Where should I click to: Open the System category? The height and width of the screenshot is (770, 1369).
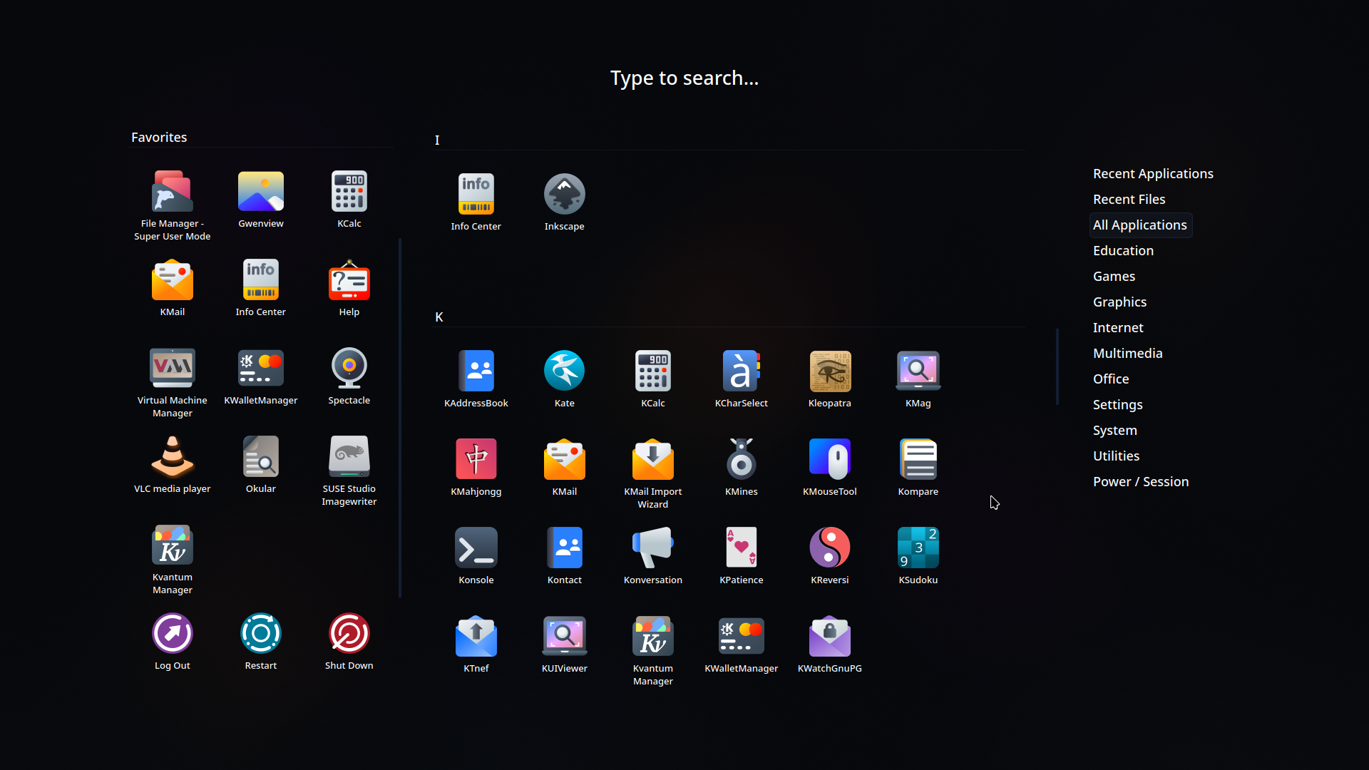pyautogui.click(x=1114, y=431)
